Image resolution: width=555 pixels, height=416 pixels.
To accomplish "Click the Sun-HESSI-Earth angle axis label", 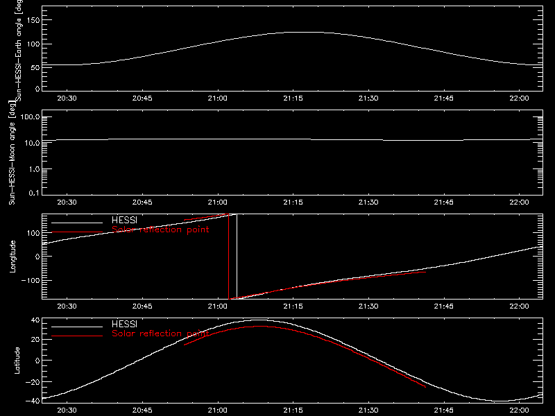I will pyautogui.click(x=19, y=50).
